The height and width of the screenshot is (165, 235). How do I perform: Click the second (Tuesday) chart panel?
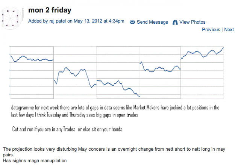(75, 73)
